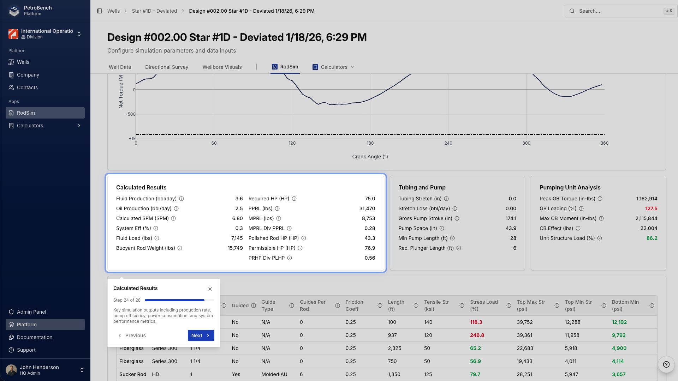Click the Support icon in the sidebar
Viewport: 678px width, 381px height.
pyautogui.click(x=12, y=350)
